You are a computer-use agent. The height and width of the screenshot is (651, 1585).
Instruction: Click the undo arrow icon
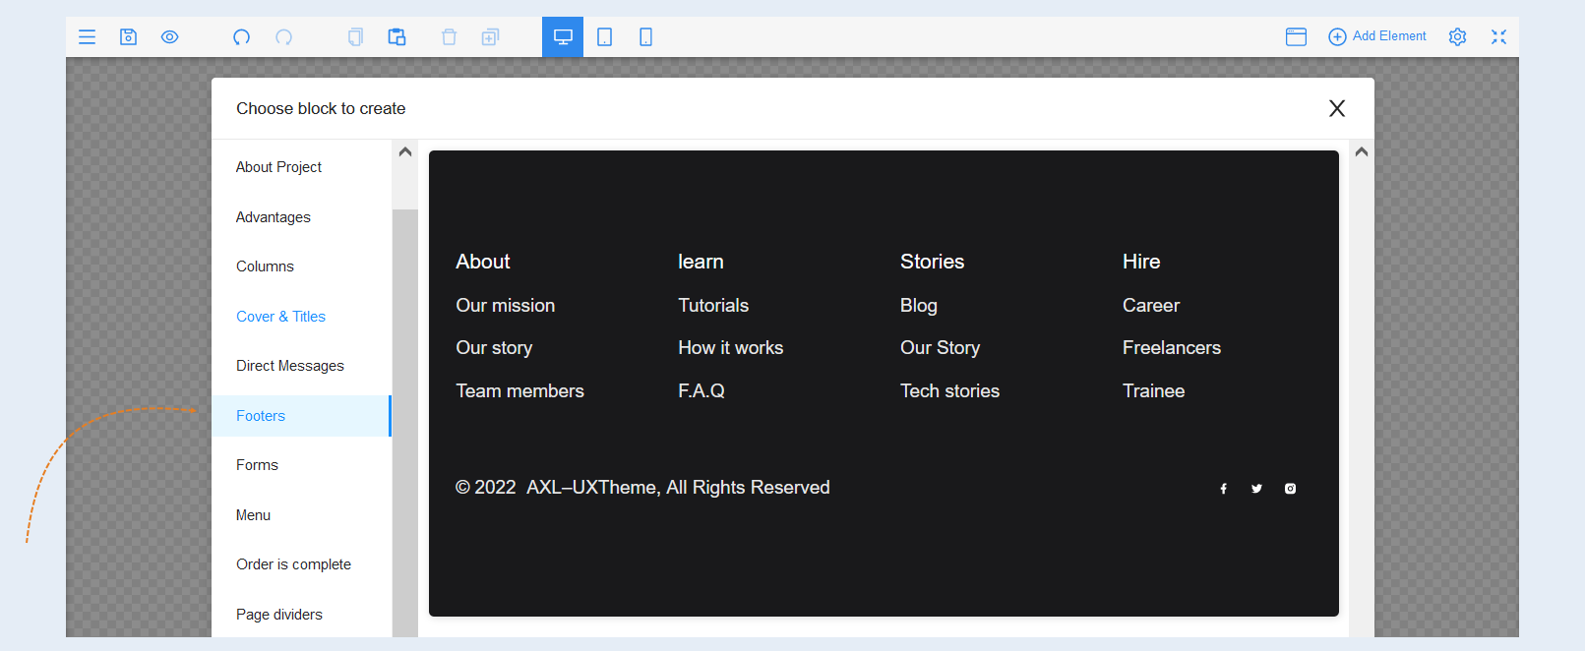point(241,36)
